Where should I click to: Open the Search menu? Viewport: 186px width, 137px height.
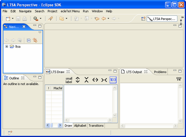click(40, 11)
